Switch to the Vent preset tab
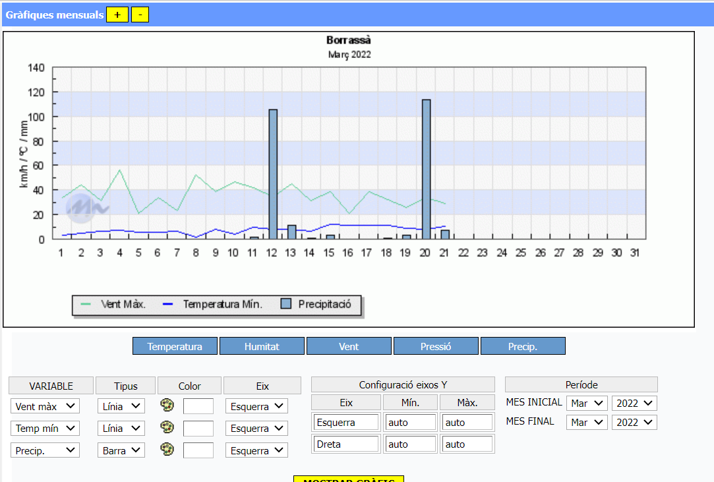The width and height of the screenshot is (714, 482). pos(349,346)
